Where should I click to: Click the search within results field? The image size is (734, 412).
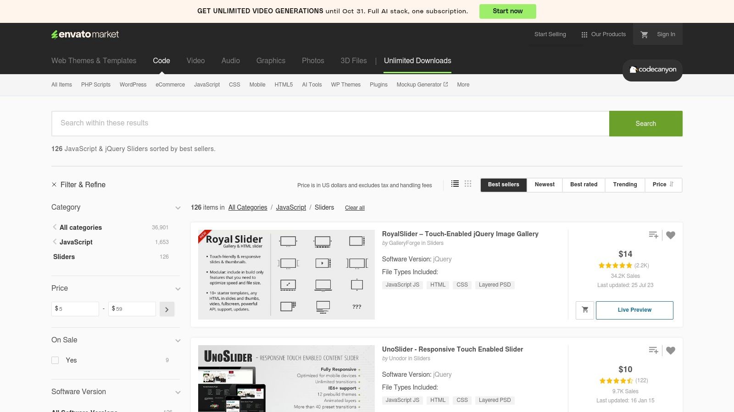[321, 123]
